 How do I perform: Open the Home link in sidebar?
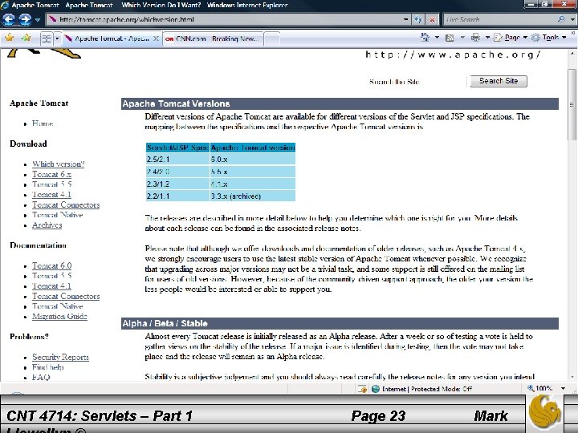coord(43,123)
